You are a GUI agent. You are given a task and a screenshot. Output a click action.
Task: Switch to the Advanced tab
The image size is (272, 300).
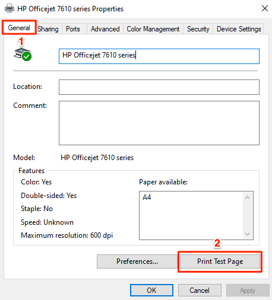click(x=105, y=29)
